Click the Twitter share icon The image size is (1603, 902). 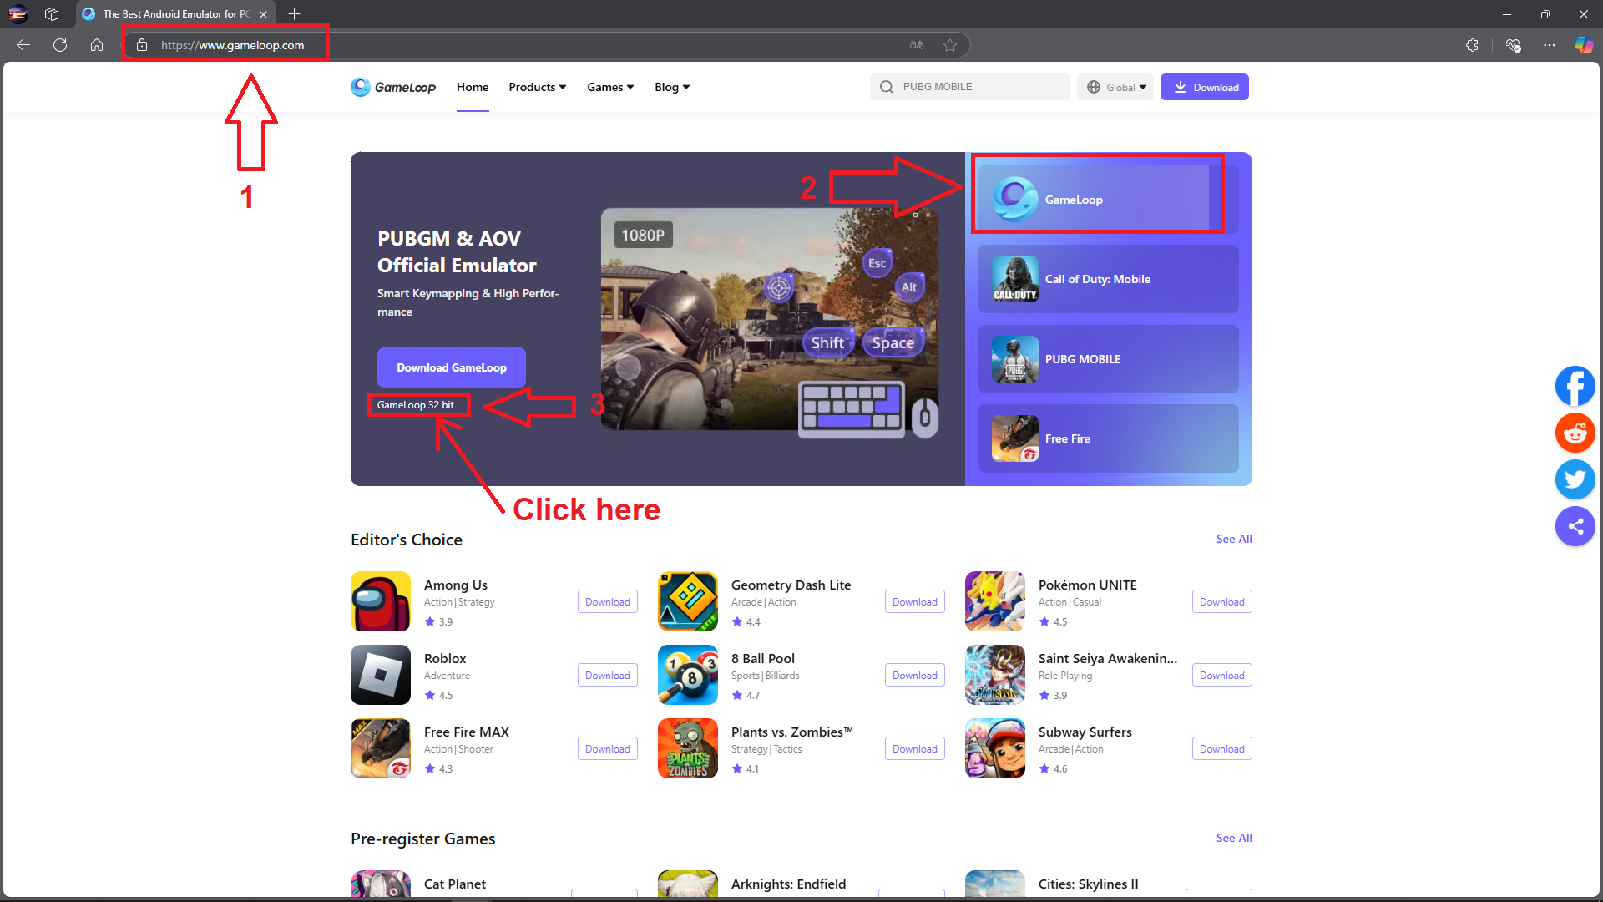[1575, 479]
